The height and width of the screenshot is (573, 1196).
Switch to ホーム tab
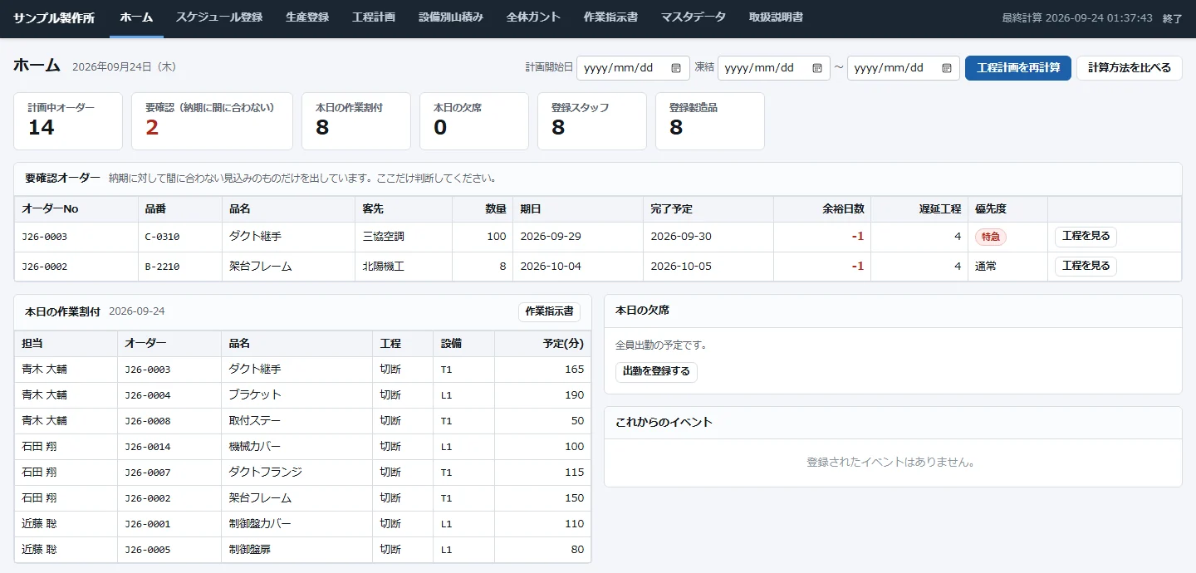point(136,17)
